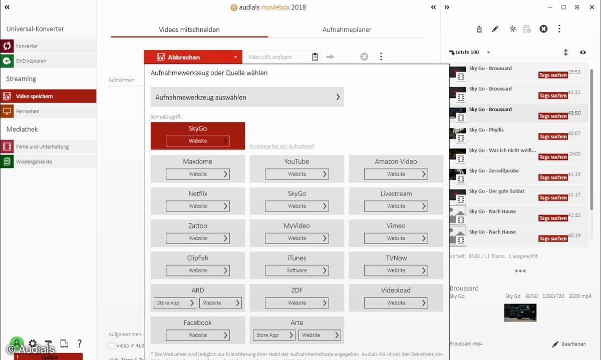Clear the URL with gray X icon
Screen dimensions: 601x360
364,57
